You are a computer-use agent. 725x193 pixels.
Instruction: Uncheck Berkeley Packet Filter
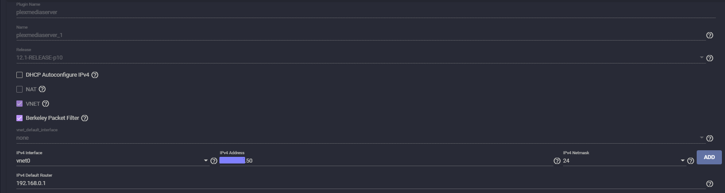pos(19,118)
